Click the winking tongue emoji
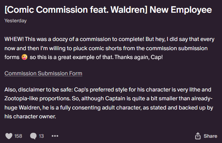Image resolution: width=222 pixels, height=143 pixels. [x=24, y=57]
